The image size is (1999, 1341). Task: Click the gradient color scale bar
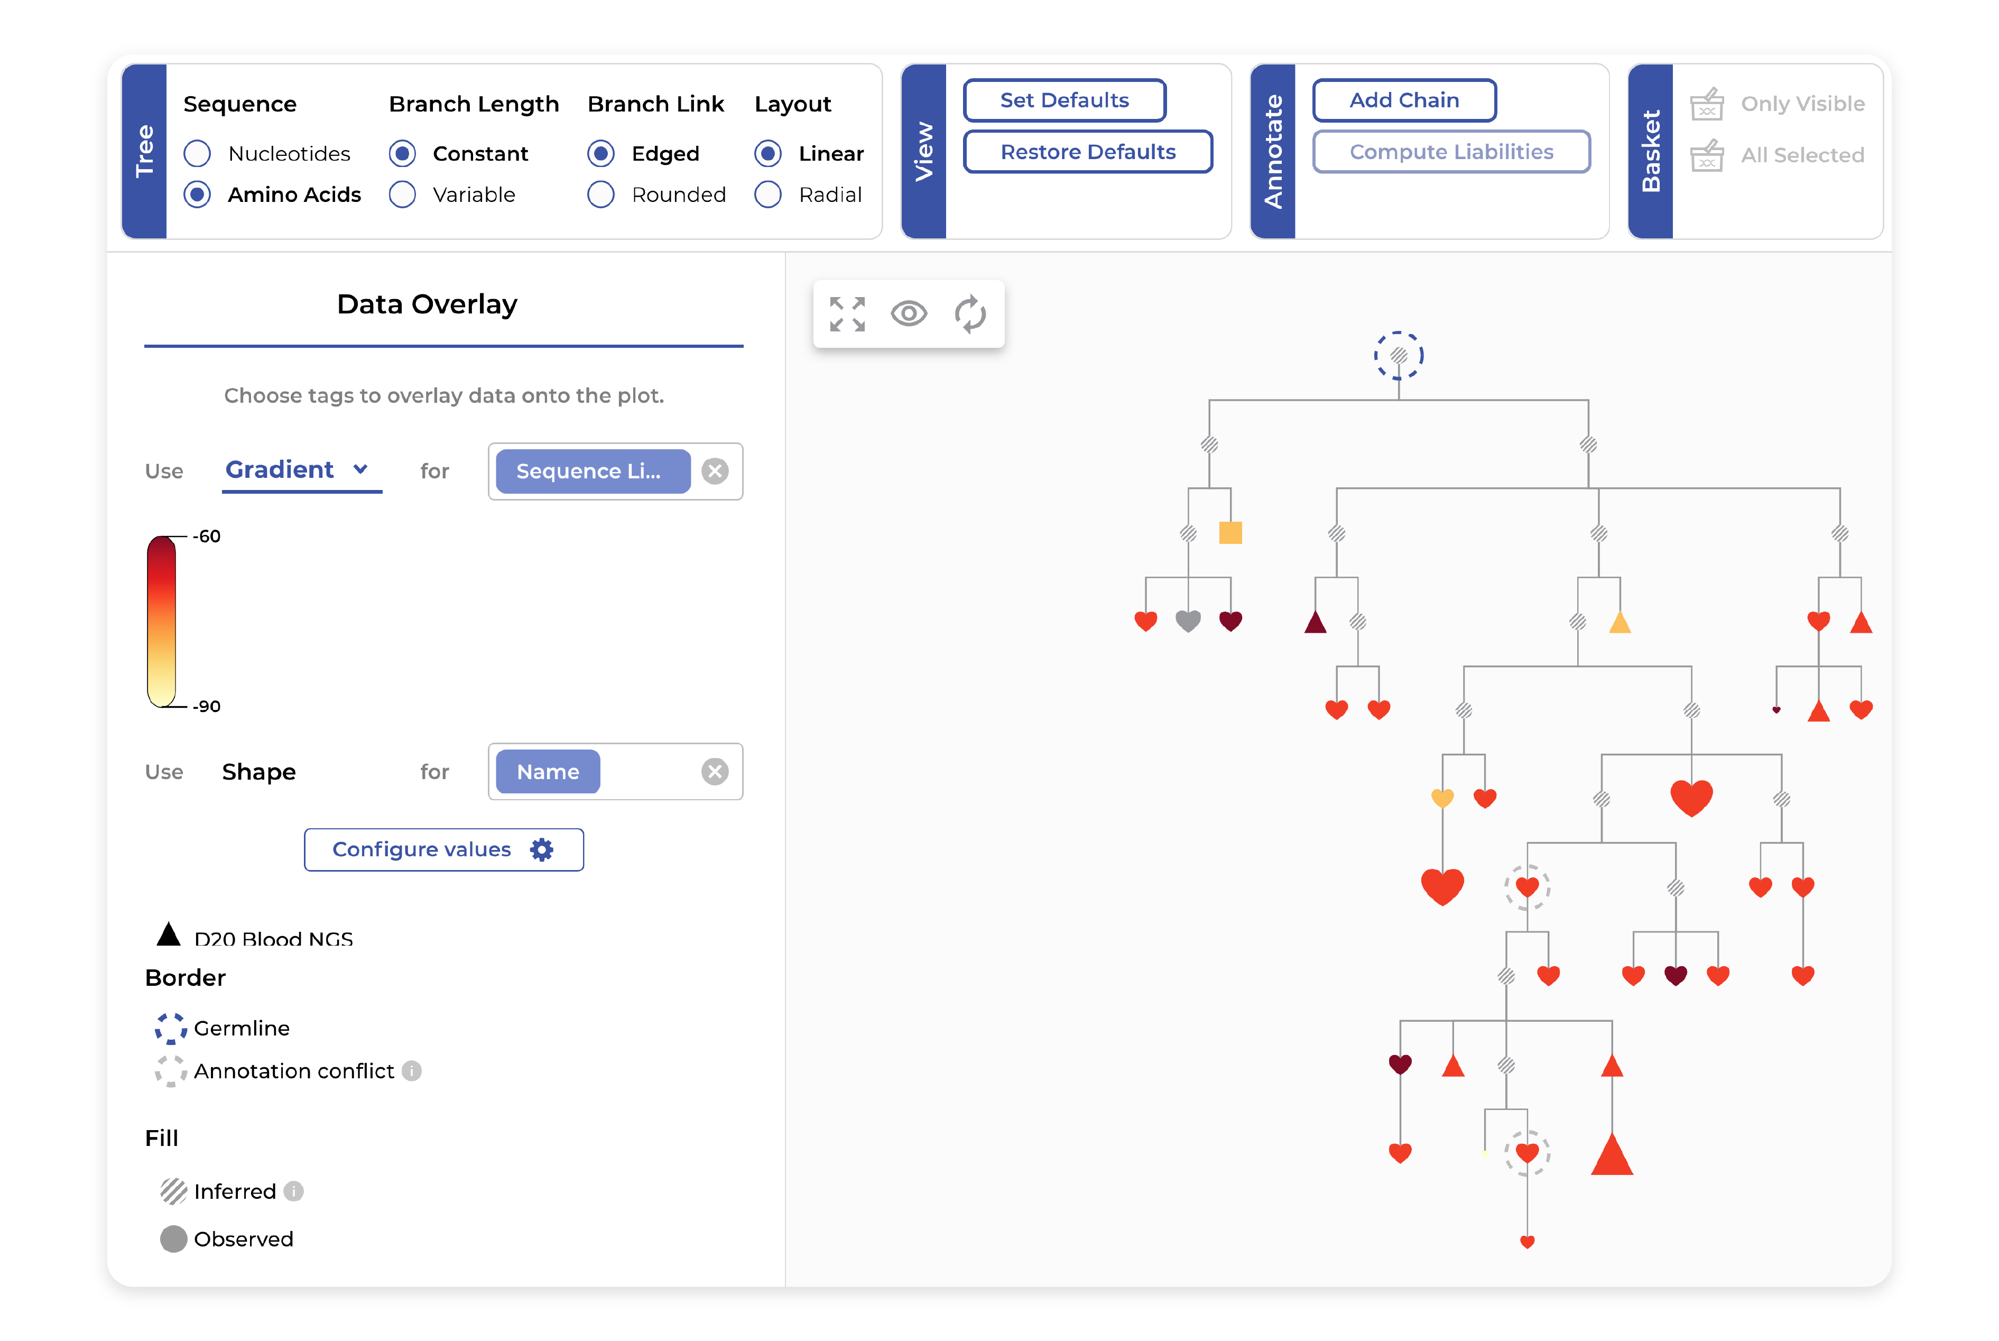(161, 621)
